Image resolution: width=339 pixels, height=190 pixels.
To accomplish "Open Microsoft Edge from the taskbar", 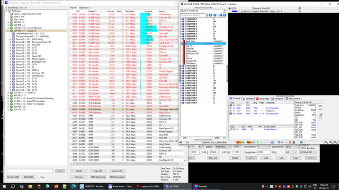I will pyautogui.click(x=74, y=186).
